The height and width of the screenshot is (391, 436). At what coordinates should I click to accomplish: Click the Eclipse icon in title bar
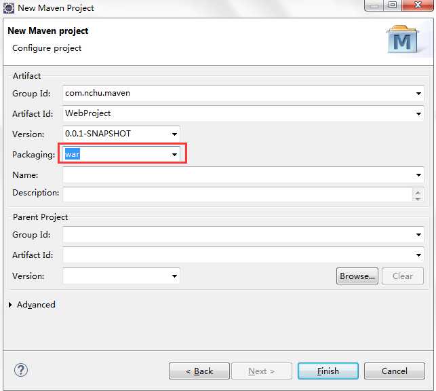(x=9, y=8)
